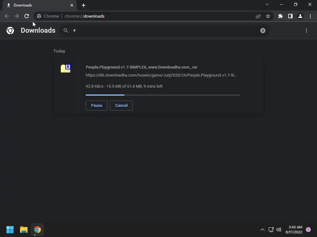Click the Downloads page title
The image size is (317, 237).
pyautogui.click(x=38, y=31)
